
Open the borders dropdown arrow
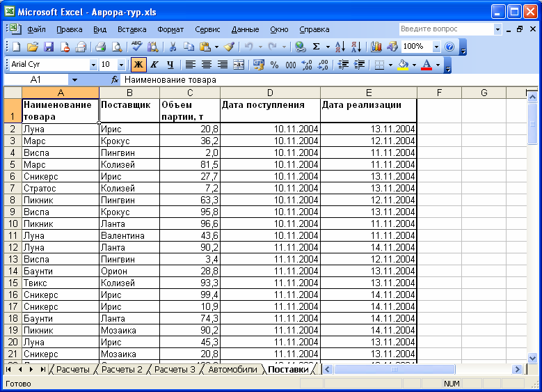pos(390,65)
